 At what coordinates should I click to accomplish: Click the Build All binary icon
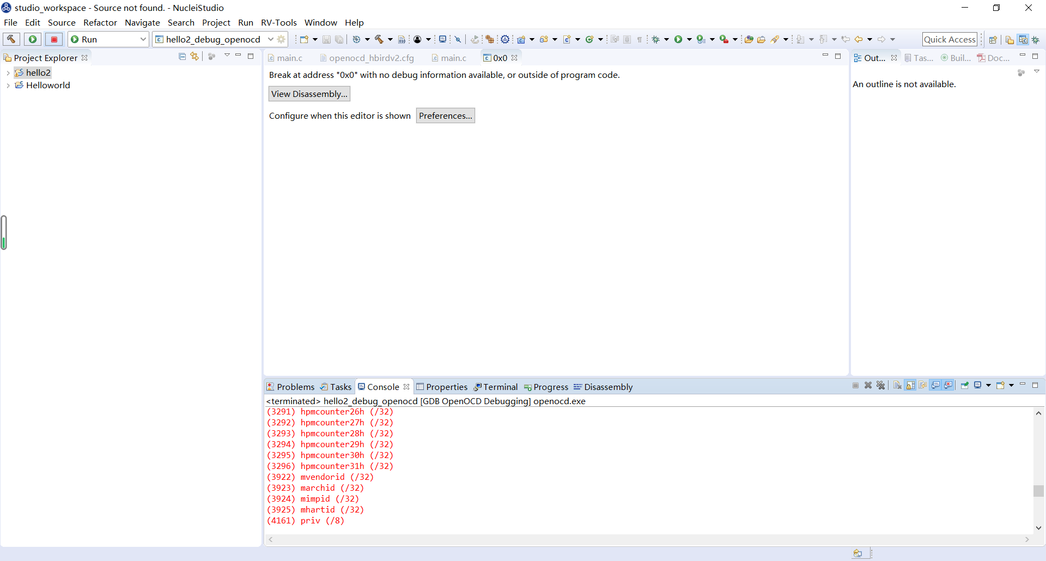coord(402,39)
